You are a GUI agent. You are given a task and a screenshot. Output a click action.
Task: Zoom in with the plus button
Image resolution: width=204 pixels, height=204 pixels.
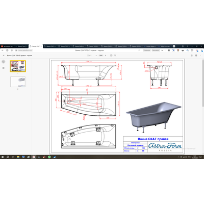pos(106,56)
